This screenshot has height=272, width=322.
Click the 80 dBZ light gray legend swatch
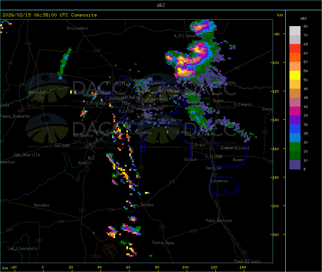pos(295,31)
